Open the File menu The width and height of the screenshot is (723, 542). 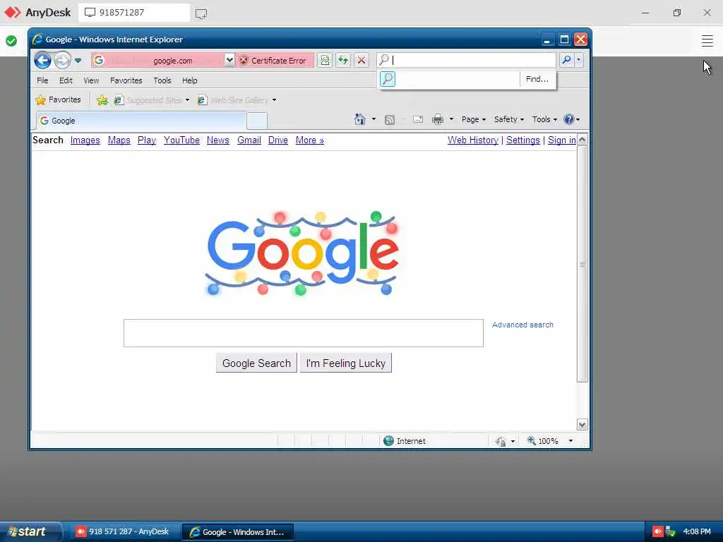[42, 80]
